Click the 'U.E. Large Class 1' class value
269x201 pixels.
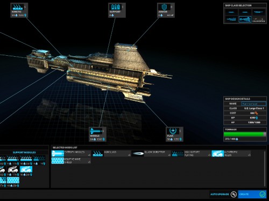click(x=254, y=108)
